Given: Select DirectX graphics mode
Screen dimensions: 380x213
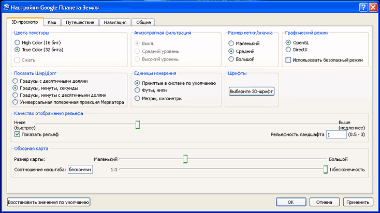Looking at the screenshot, I should click(297, 50).
